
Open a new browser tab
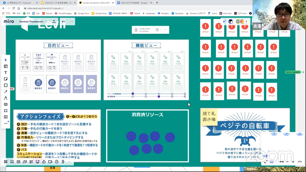point(157,3)
